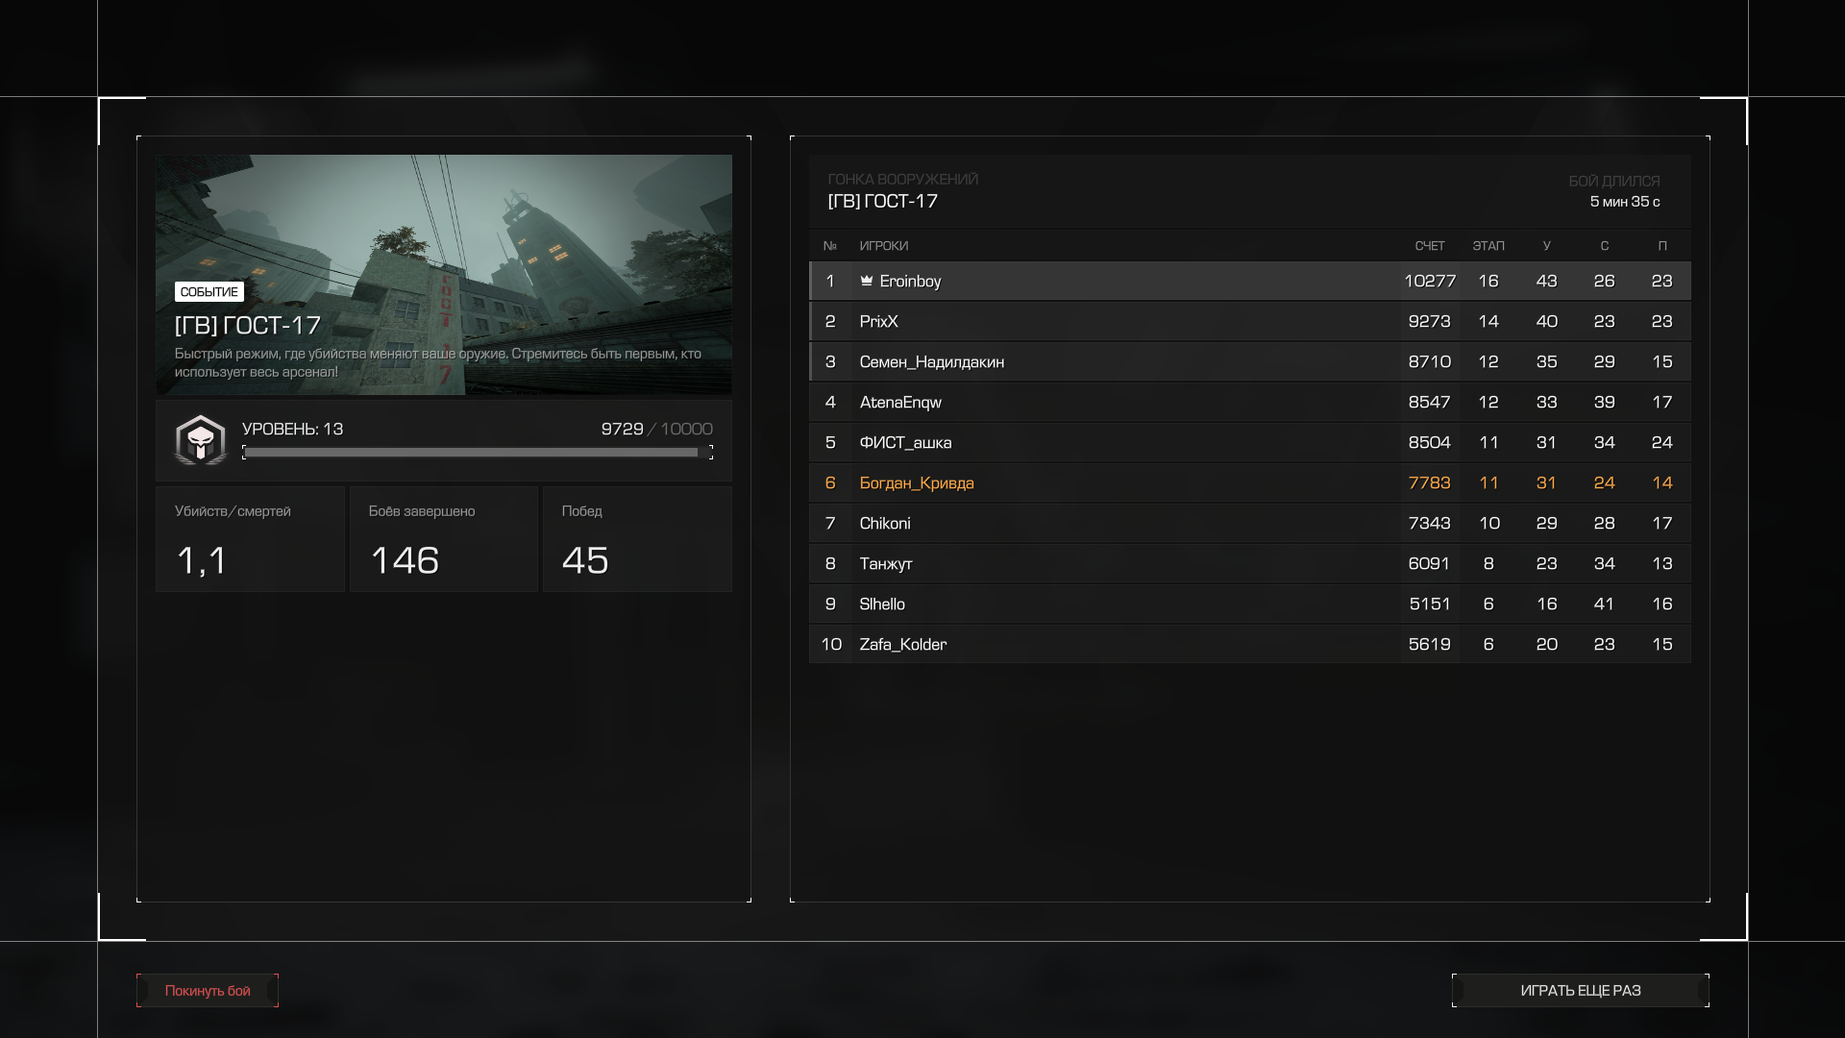This screenshot has height=1038, width=1845.
Task: Click score 6091 of Танжут
Action: pos(1430,563)
